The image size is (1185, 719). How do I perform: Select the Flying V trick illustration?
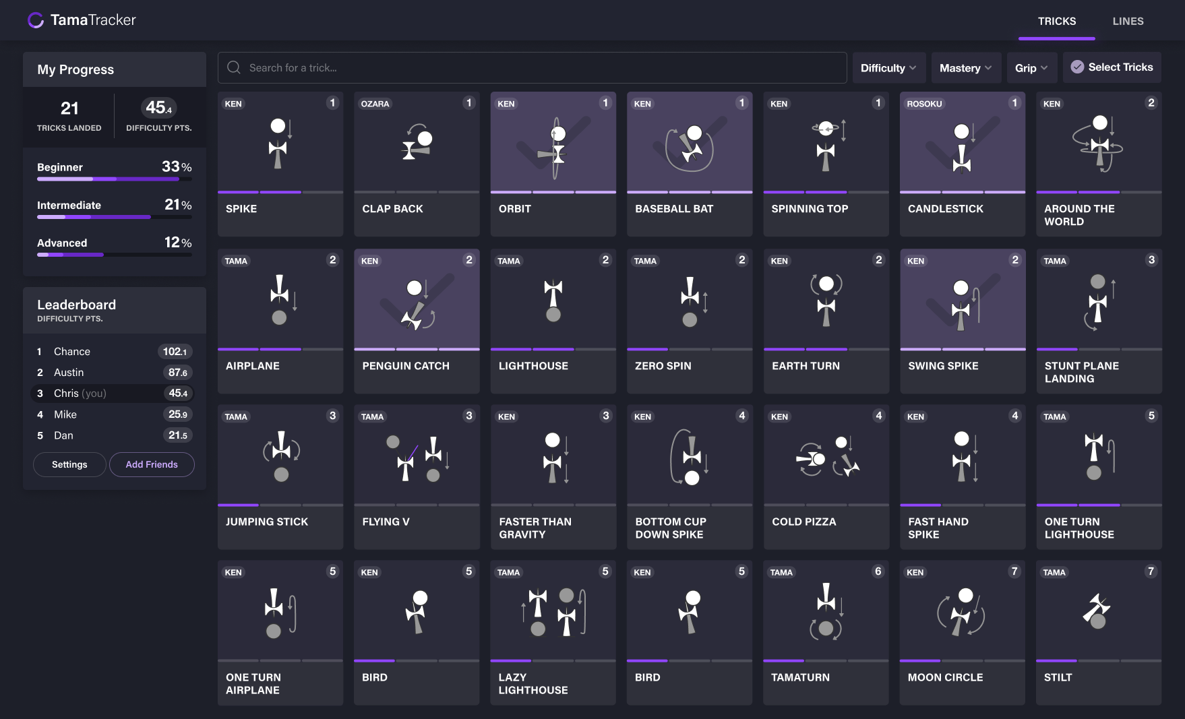417,458
